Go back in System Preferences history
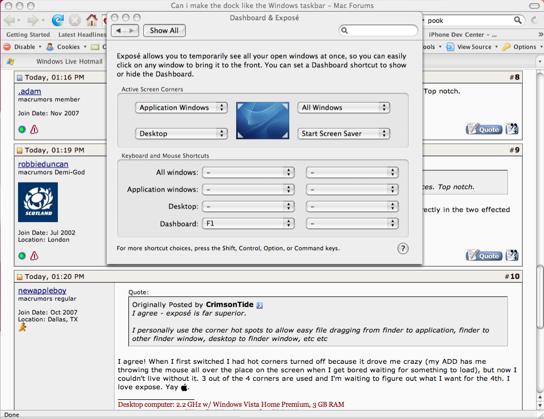The height and width of the screenshot is (419, 544). [118, 31]
